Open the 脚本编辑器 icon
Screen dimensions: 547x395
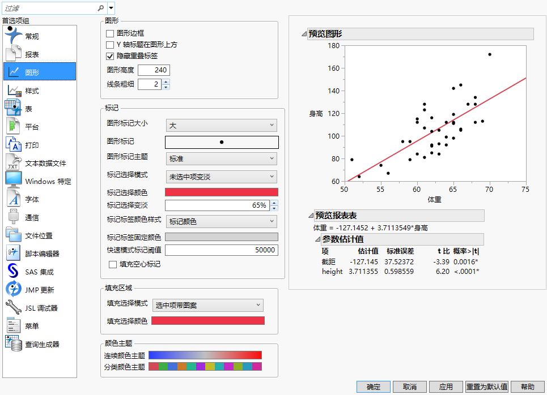(x=13, y=253)
